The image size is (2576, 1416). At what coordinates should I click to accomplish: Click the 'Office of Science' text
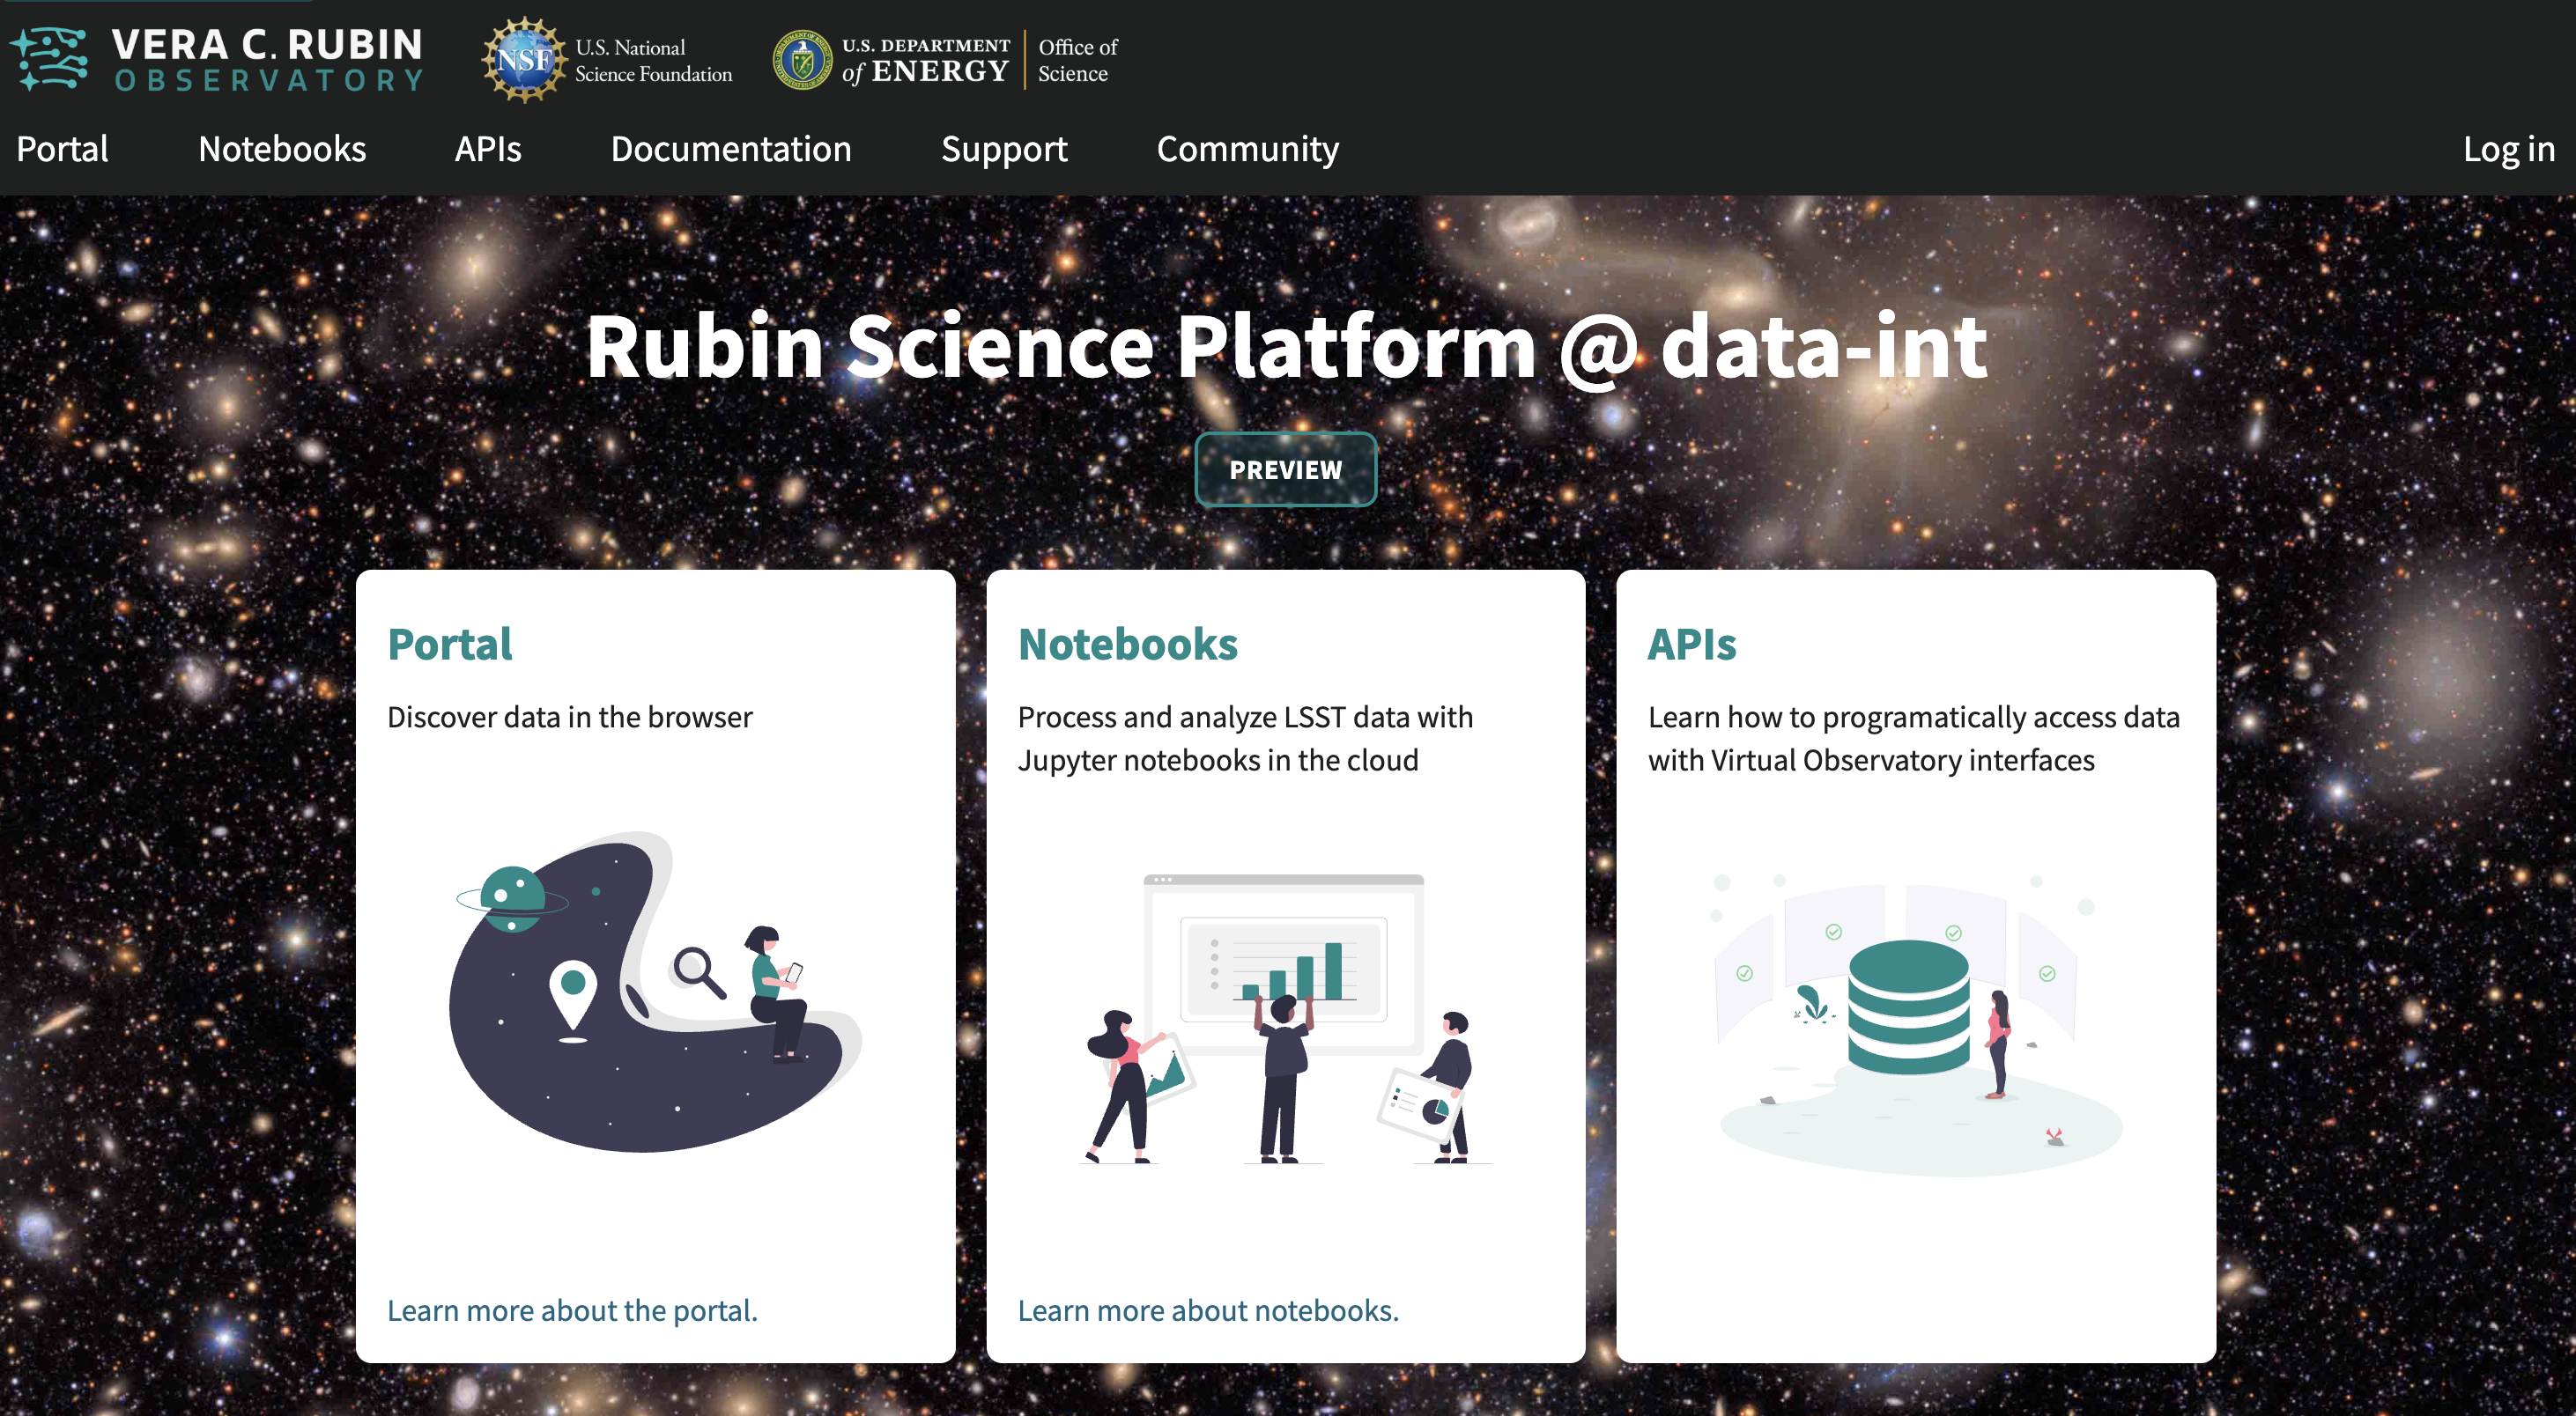pos(1078,60)
